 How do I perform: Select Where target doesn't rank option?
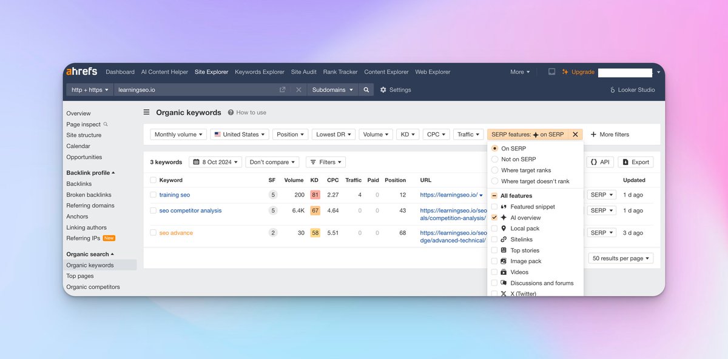click(495, 181)
